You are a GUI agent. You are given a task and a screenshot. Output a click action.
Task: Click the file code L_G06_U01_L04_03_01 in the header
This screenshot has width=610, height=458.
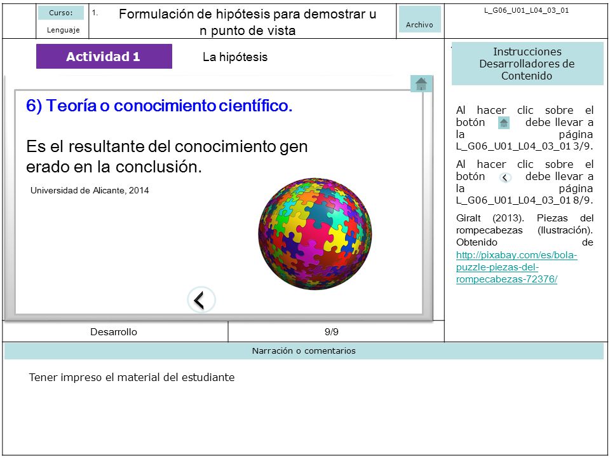tap(526, 11)
